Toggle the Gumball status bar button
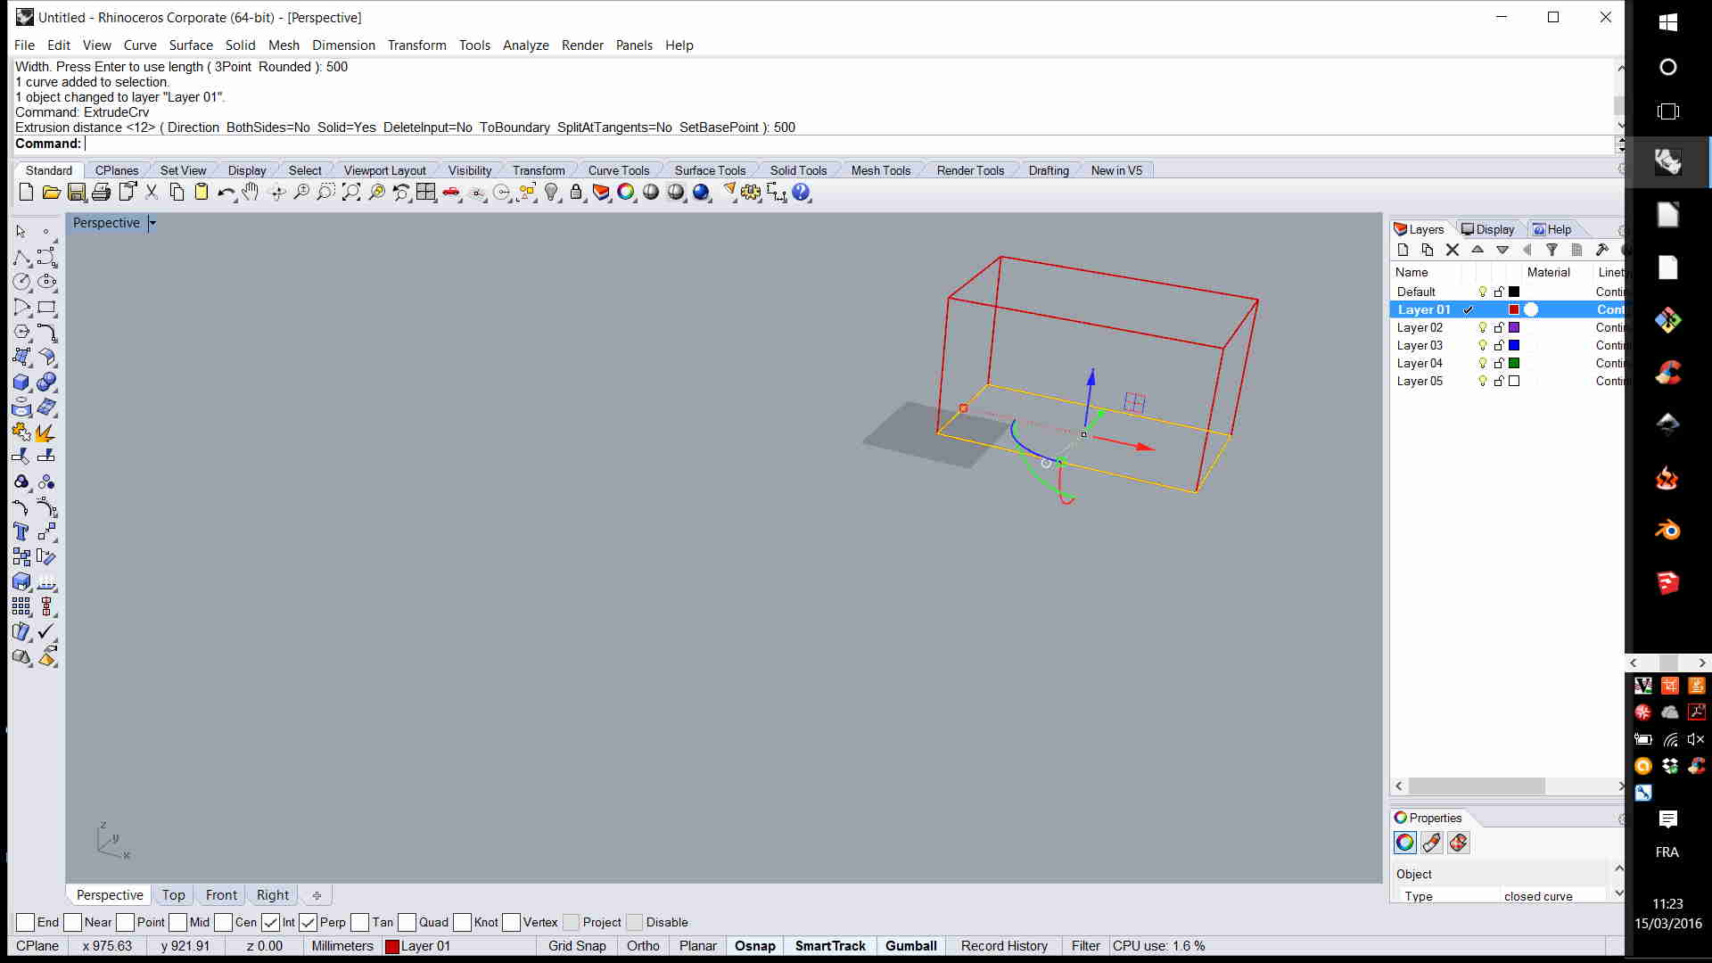The width and height of the screenshot is (1712, 963). [910, 946]
